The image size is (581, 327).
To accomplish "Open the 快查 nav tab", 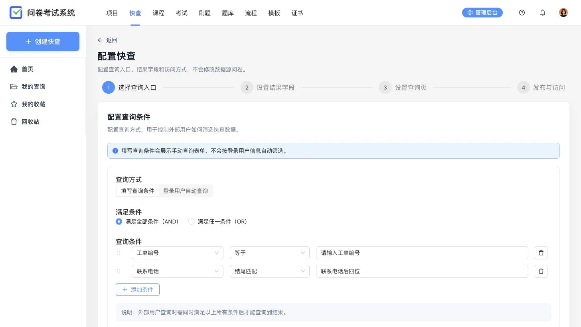I will 135,13.
